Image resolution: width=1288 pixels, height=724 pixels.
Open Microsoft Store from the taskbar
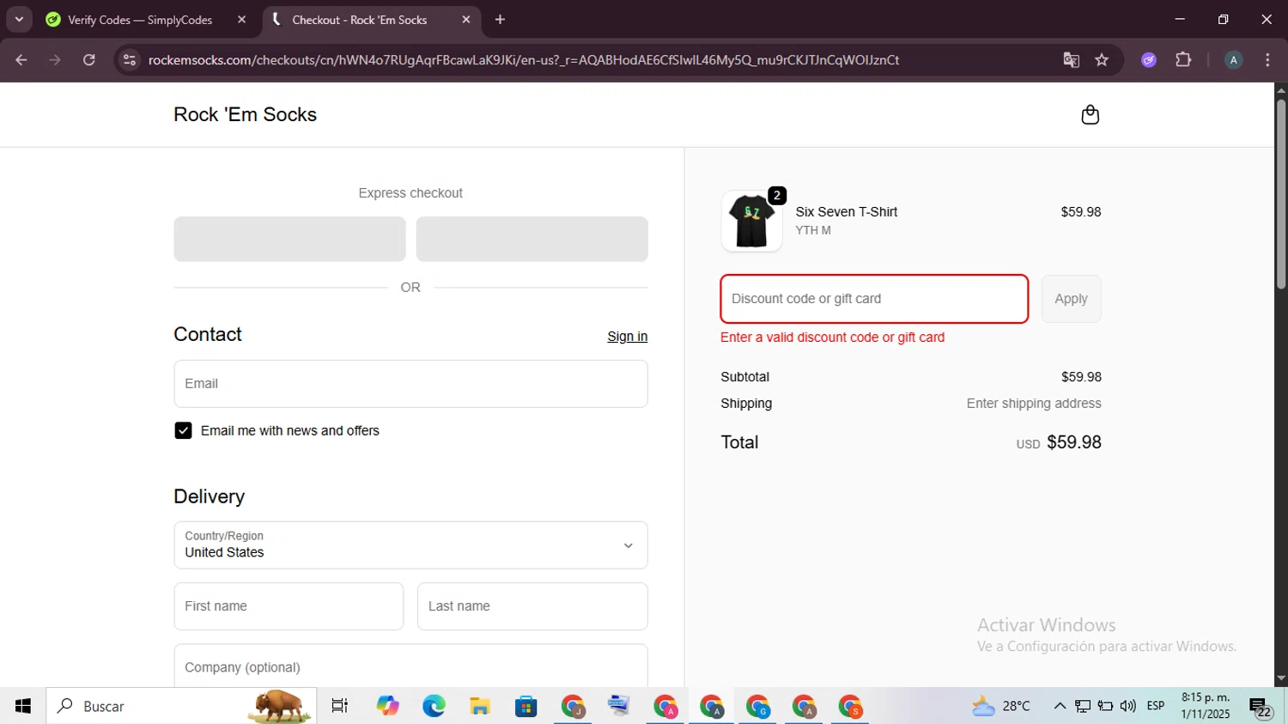tap(526, 706)
